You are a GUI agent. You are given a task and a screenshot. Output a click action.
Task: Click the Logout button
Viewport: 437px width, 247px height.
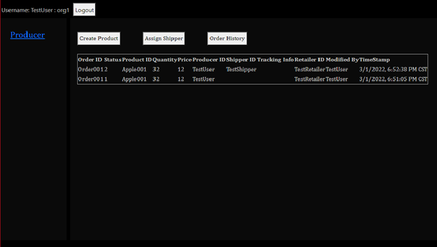84,10
